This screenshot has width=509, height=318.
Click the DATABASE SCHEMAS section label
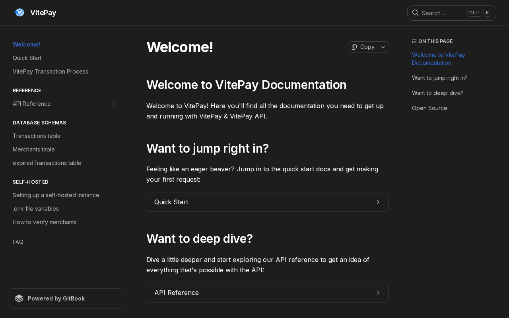pyautogui.click(x=39, y=123)
